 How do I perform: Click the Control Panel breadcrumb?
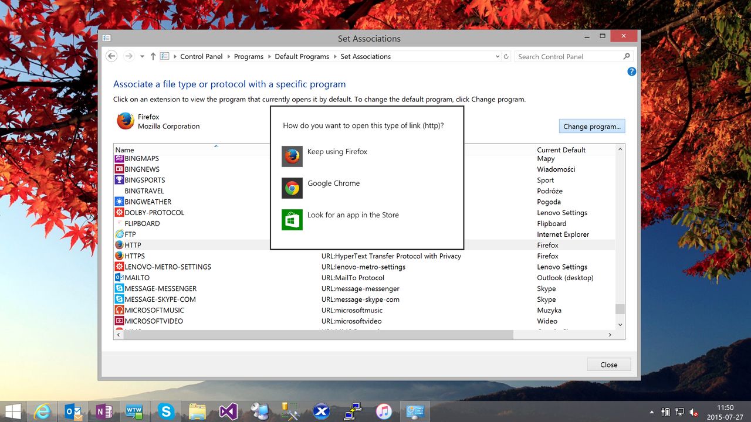tap(201, 56)
